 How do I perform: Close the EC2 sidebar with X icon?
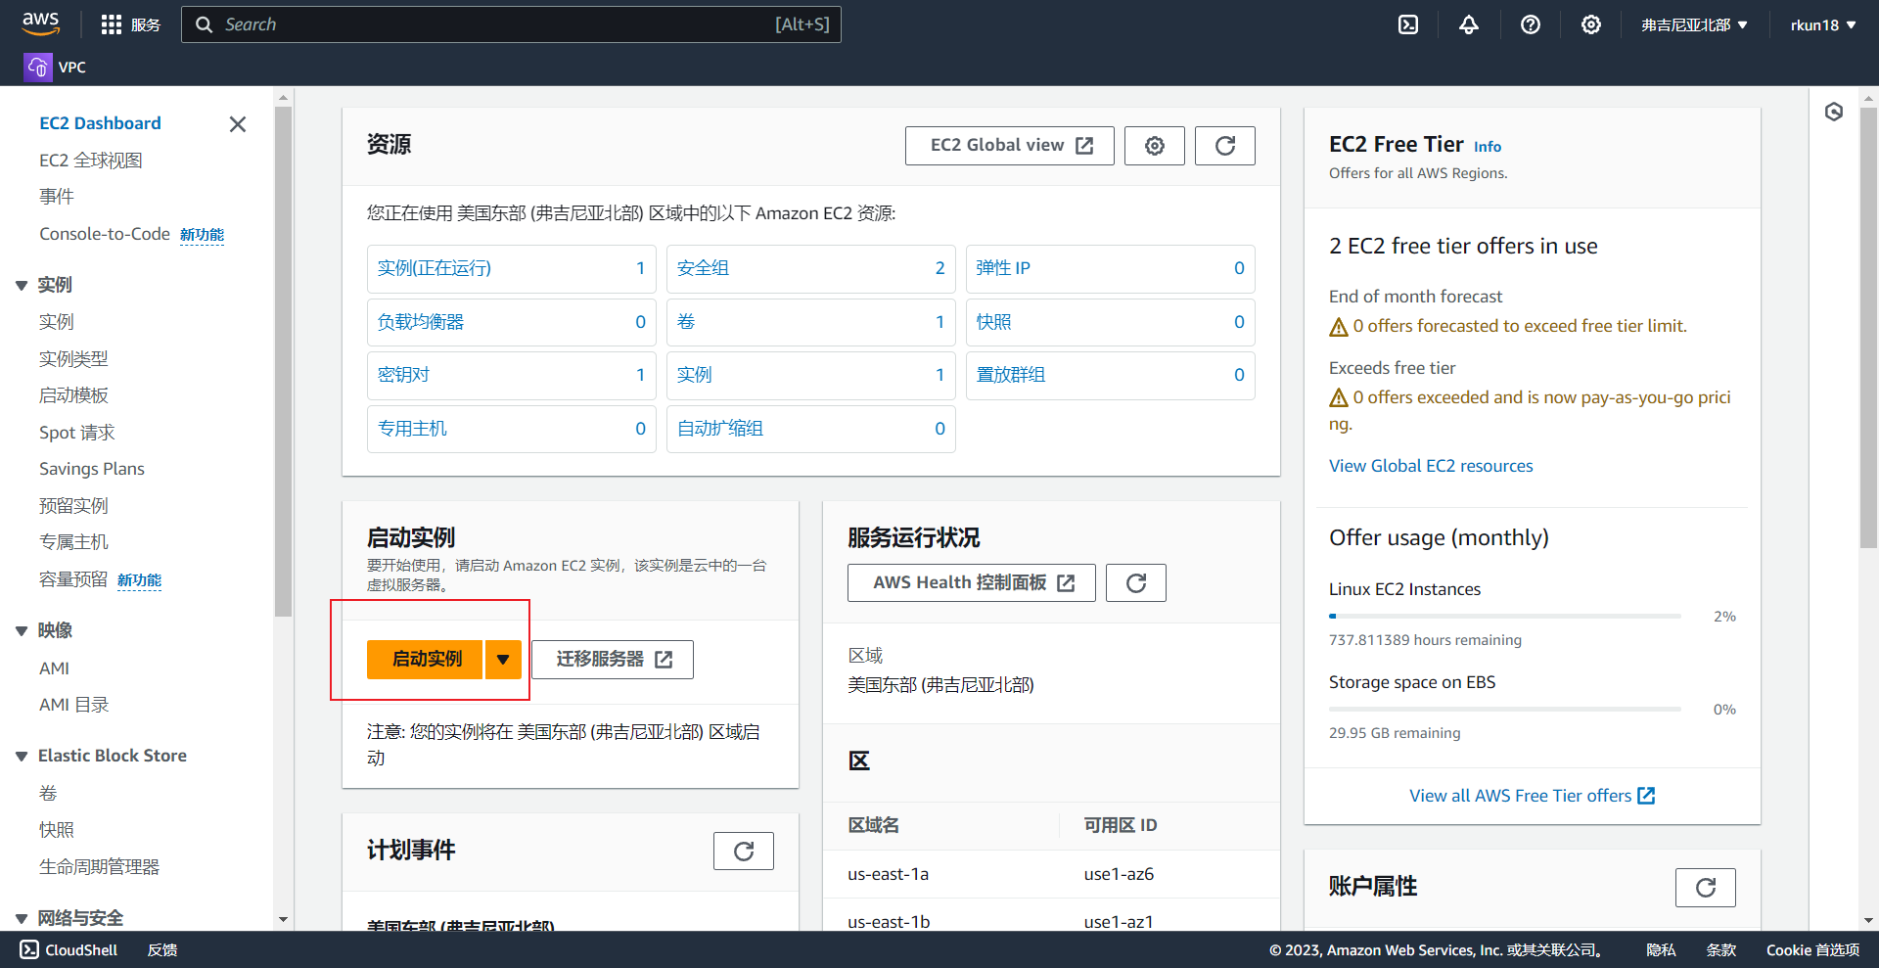[237, 124]
